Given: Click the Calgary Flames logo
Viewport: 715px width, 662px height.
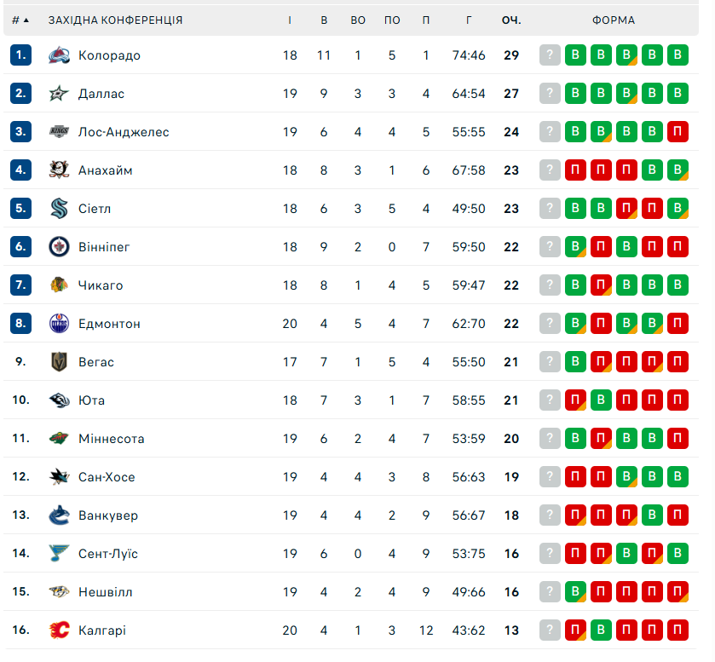Looking at the screenshot, I should coord(58,630).
